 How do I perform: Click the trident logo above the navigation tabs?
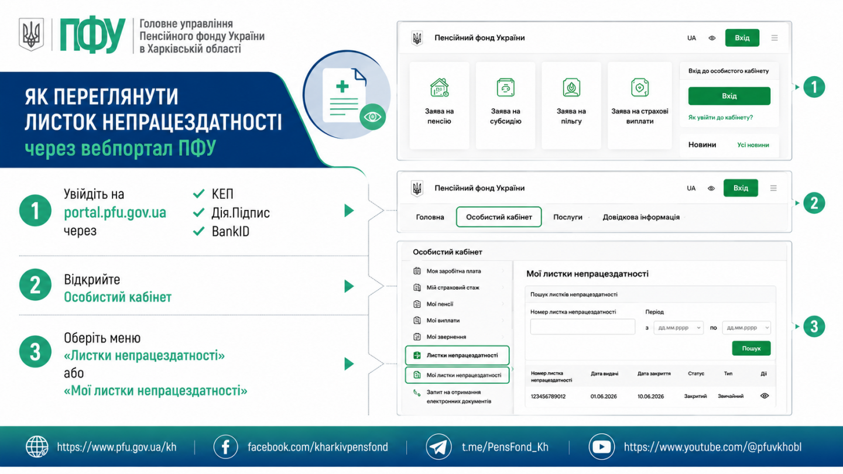pos(417,188)
